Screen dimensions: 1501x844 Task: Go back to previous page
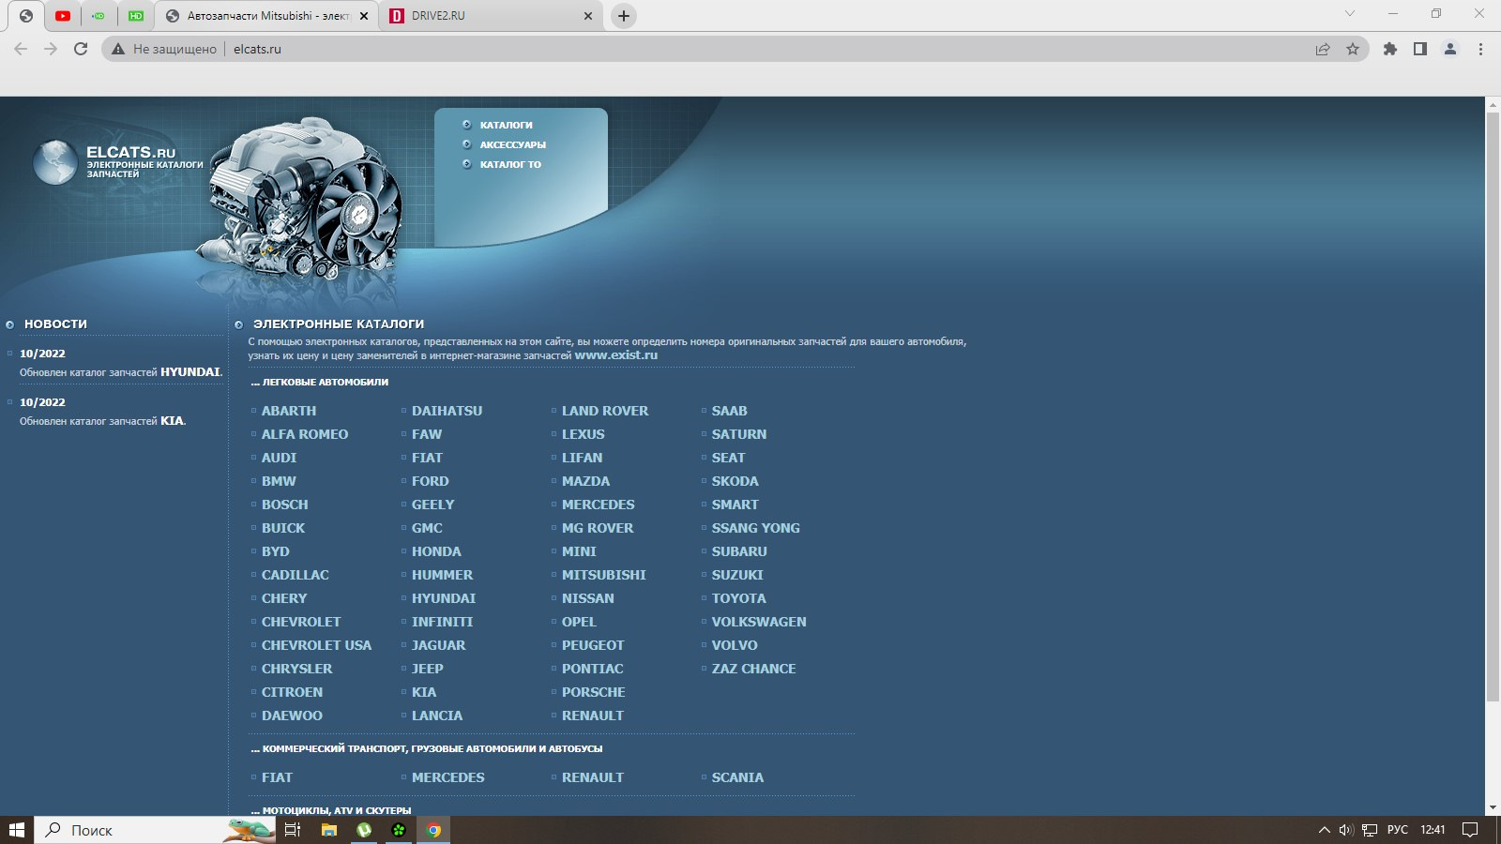(x=21, y=49)
